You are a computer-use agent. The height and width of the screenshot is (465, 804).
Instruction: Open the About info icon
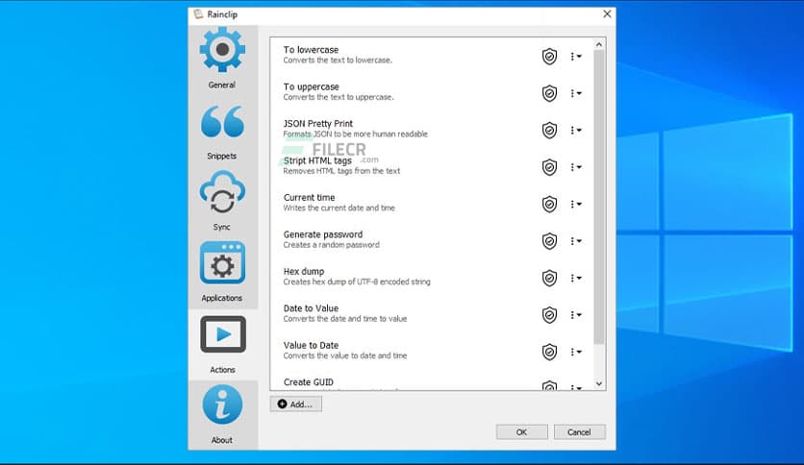click(222, 404)
